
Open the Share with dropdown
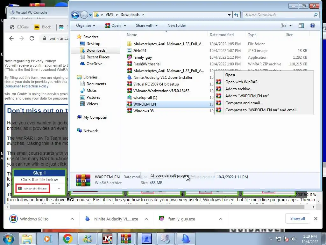pos(146,26)
